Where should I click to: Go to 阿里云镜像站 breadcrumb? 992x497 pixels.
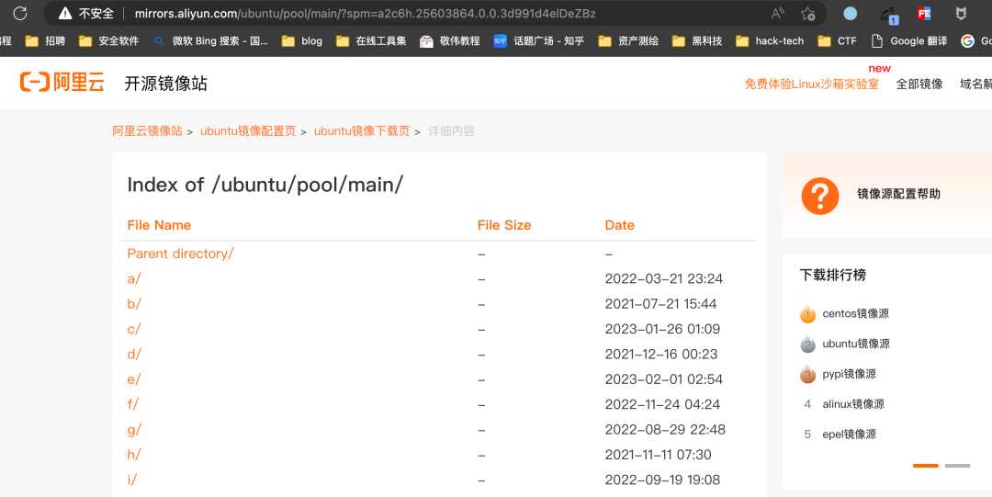147,131
